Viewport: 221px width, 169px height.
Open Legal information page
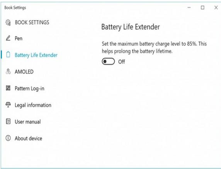point(33,105)
